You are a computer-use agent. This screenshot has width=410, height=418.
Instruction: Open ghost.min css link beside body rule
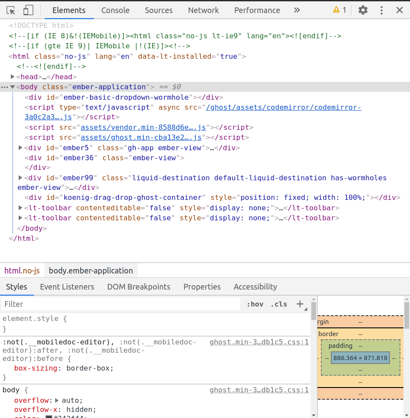(259, 390)
